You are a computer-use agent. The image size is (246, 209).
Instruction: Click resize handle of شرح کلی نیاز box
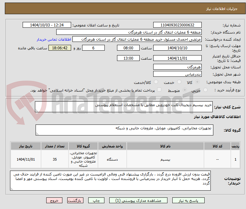(37, 111)
